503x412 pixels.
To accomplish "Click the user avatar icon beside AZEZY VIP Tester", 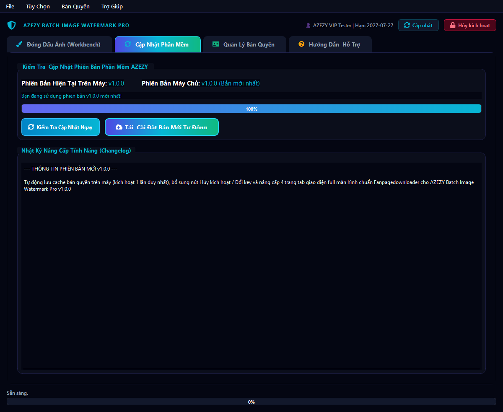I will [309, 26].
